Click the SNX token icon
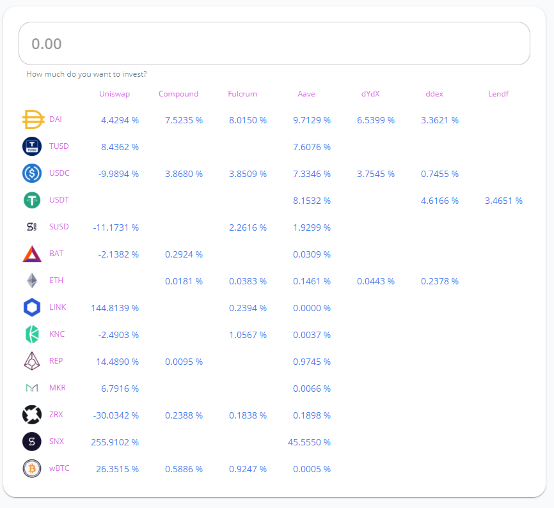Image resolution: width=554 pixels, height=508 pixels. 32,442
